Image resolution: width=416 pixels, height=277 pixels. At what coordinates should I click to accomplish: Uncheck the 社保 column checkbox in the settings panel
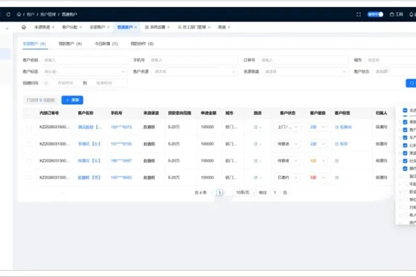pyautogui.click(x=405, y=161)
